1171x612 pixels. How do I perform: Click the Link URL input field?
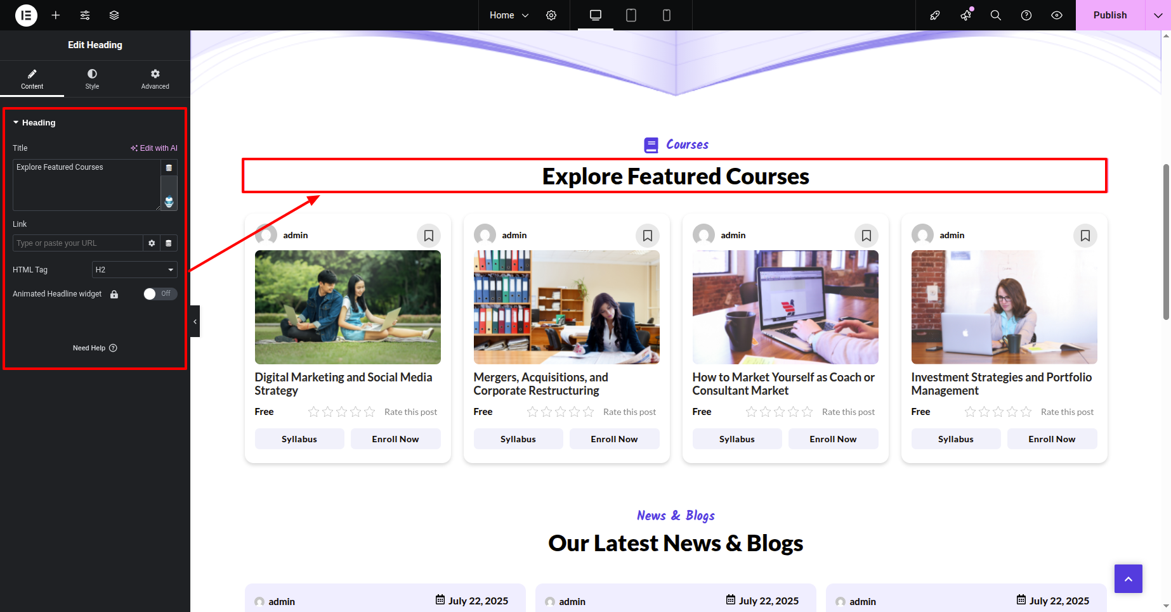(78, 243)
